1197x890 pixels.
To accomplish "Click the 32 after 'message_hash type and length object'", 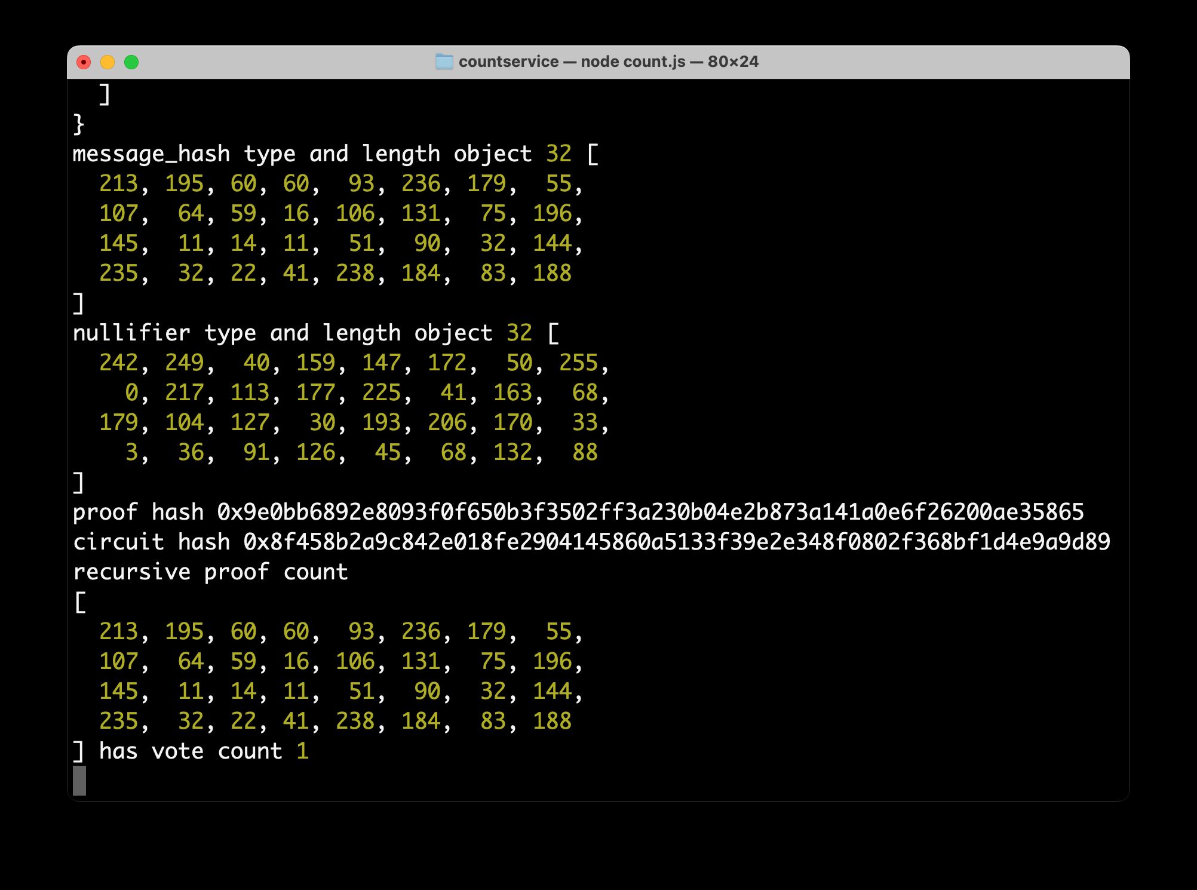I will (558, 154).
